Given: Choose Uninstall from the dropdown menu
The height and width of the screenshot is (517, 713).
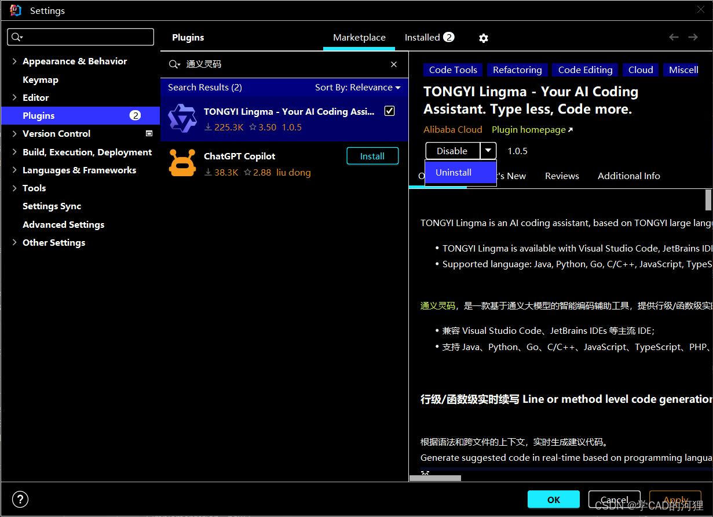Looking at the screenshot, I should point(460,173).
